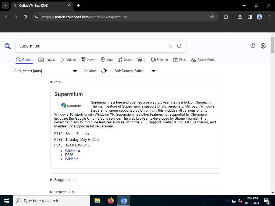This screenshot has width=275, height=206.
Task: Reload the page
Action: pos(25,17)
